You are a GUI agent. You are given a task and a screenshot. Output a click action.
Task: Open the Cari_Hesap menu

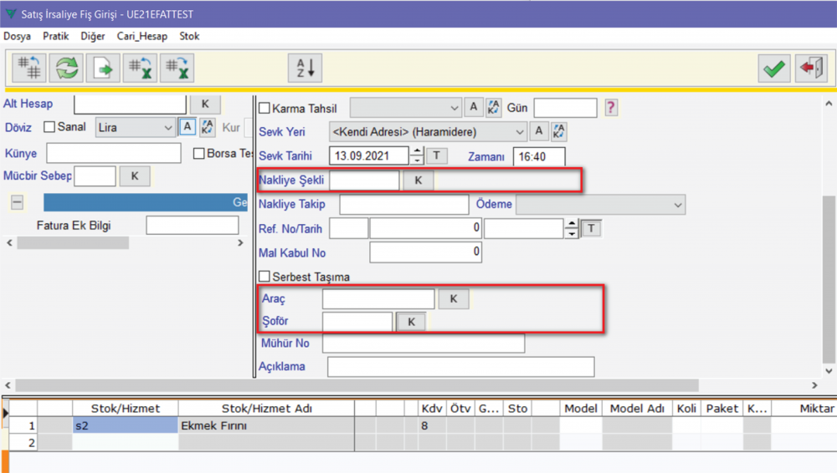point(142,37)
